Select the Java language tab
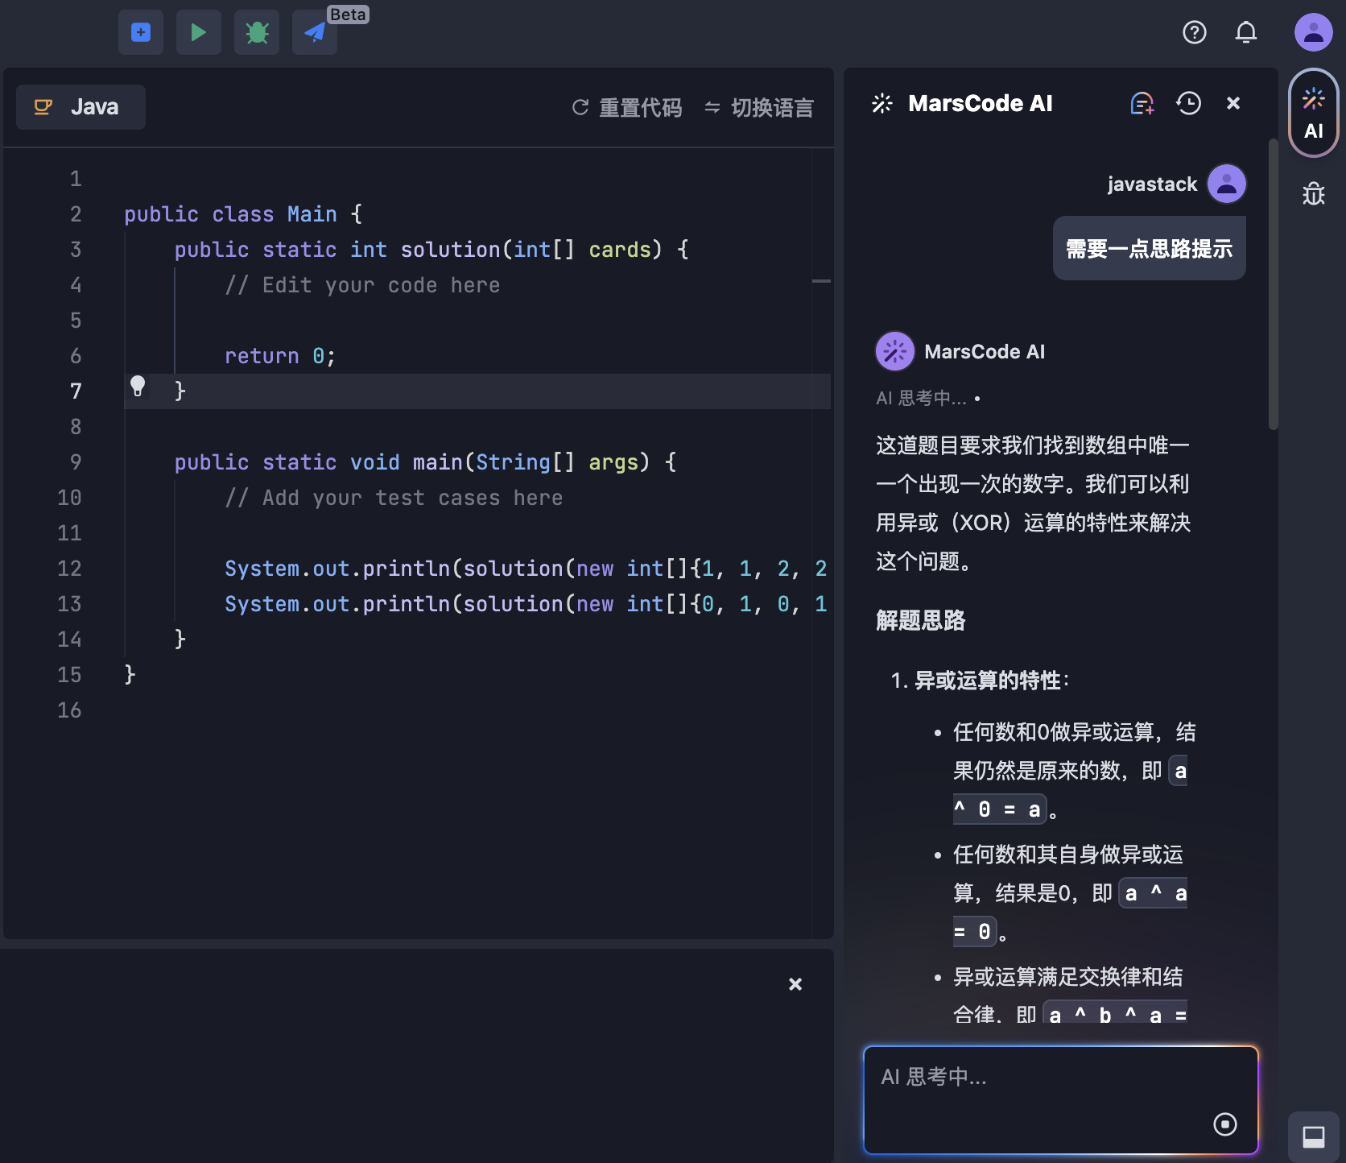This screenshot has height=1163, width=1346. click(x=81, y=107)
